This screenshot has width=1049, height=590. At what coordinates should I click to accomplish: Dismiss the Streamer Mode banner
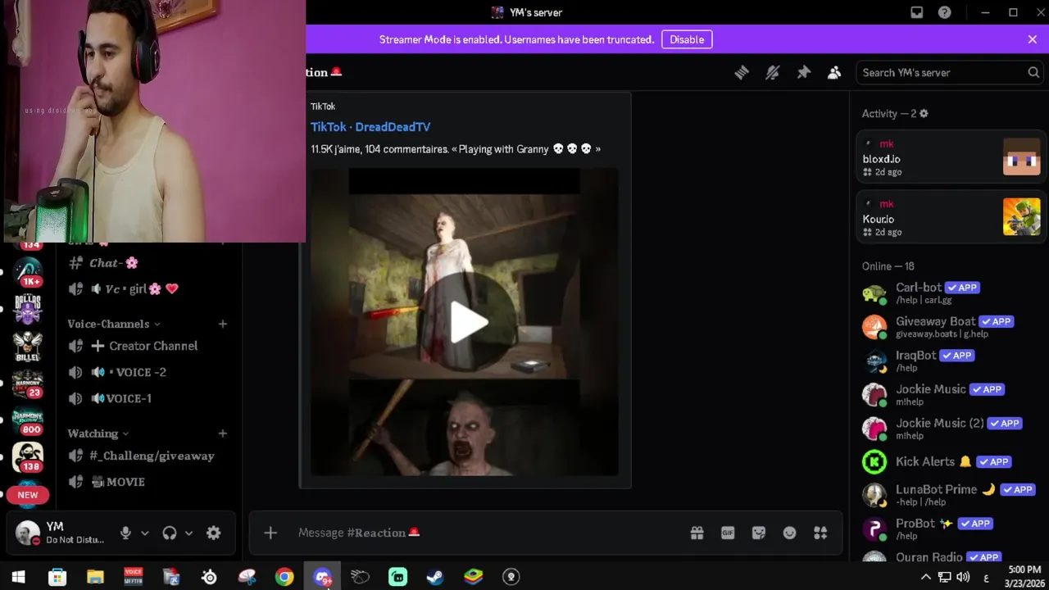[x=1032, y=39]
